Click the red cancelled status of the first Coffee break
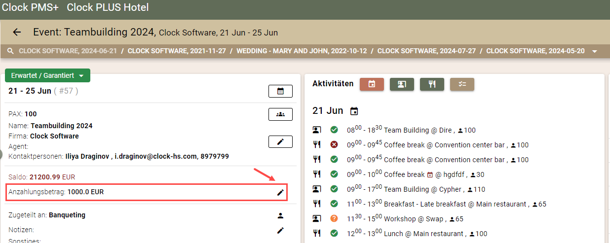 tap(334, 145)
